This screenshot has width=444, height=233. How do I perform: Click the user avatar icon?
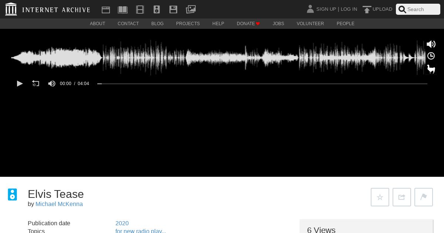click(x=310, y=9)
